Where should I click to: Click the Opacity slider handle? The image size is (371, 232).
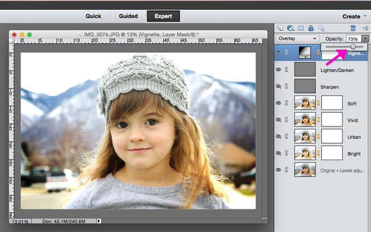(x=353, y=47)
